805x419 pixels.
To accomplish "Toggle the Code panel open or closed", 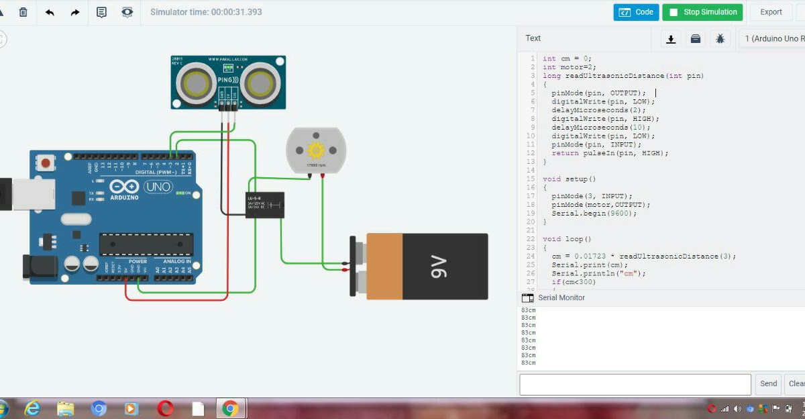I will click(x=636, y=11).
